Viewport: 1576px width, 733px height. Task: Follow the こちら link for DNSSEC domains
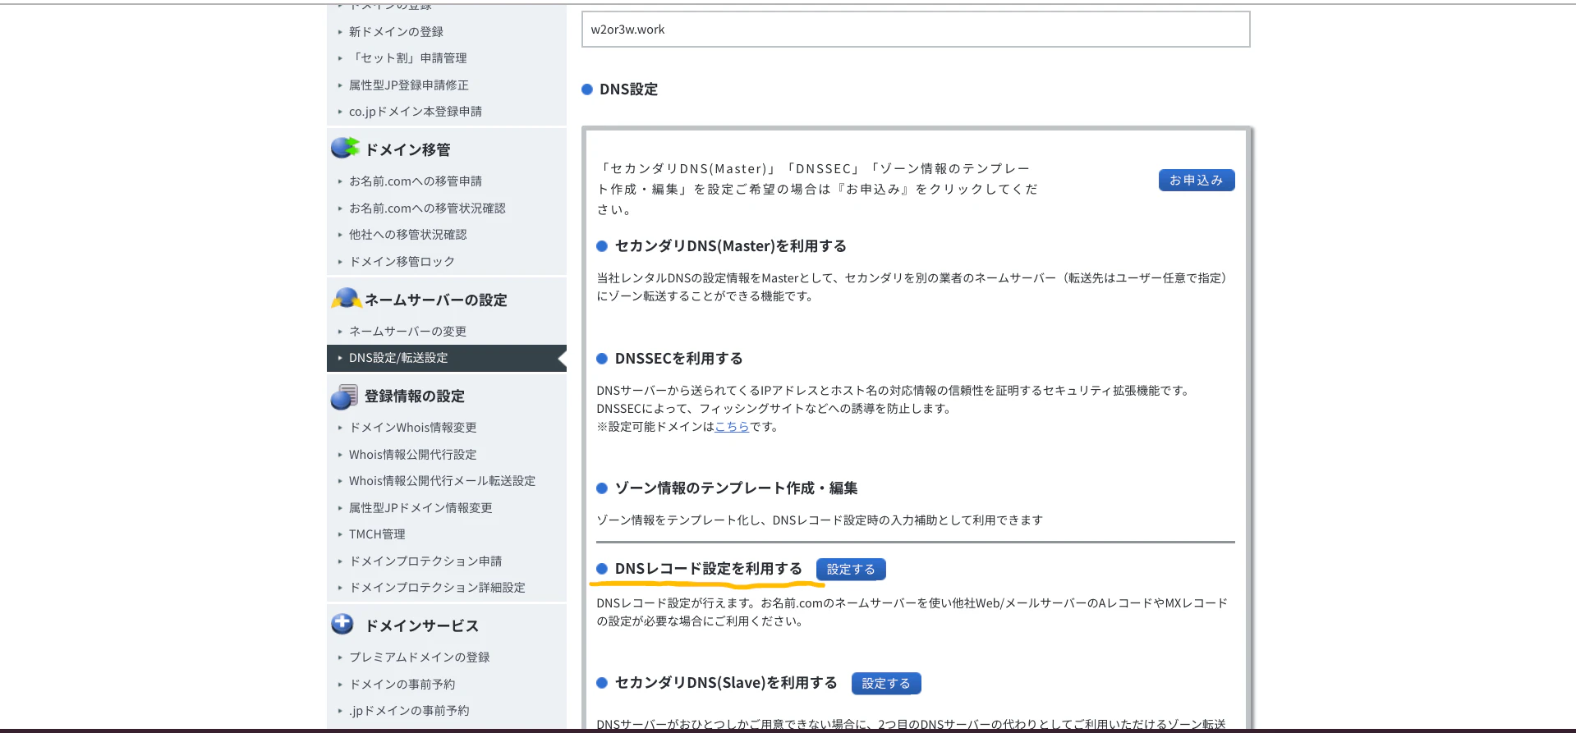pyautogui.click(x=732, y=427)
